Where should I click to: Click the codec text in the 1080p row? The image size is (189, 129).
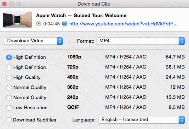126,57
